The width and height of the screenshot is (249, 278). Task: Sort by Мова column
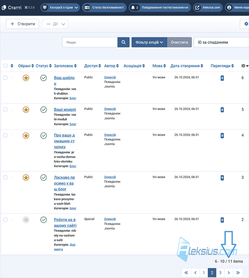point(159,66)
